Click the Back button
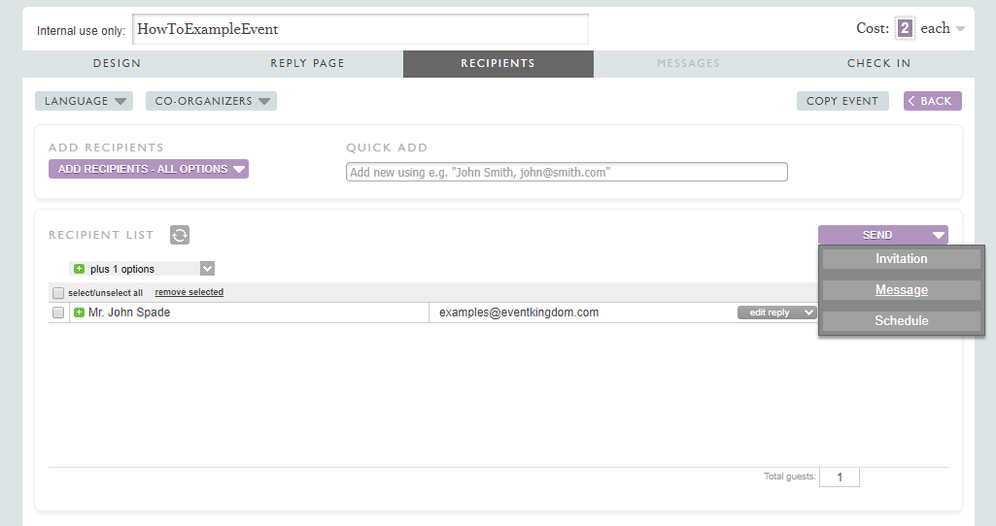This screenshot has height=526, width=996. coord(932,101)
